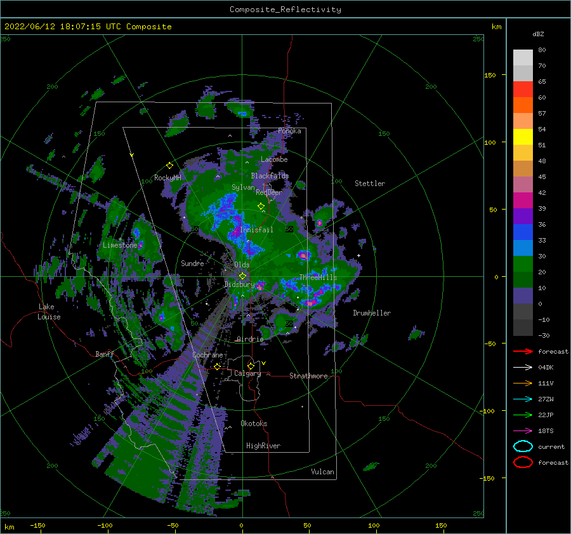Click the yellow 51-54 dBZ color swatch

point(523,137)
